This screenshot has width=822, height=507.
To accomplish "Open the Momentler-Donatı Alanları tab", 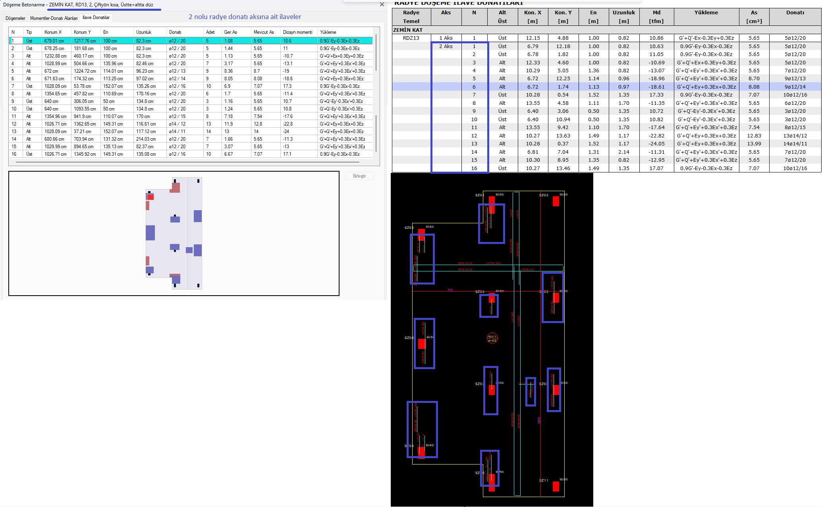I will pyautogui.click(x=54, y=18).
